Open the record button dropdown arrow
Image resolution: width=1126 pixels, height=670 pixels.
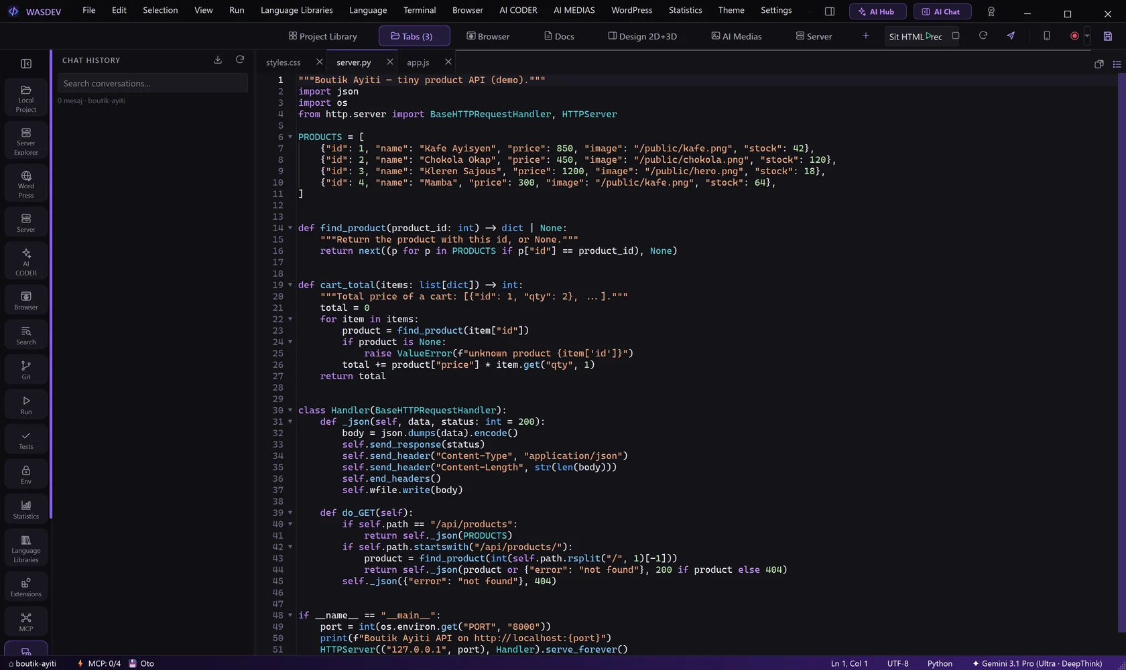click(x=1086, y=36)
